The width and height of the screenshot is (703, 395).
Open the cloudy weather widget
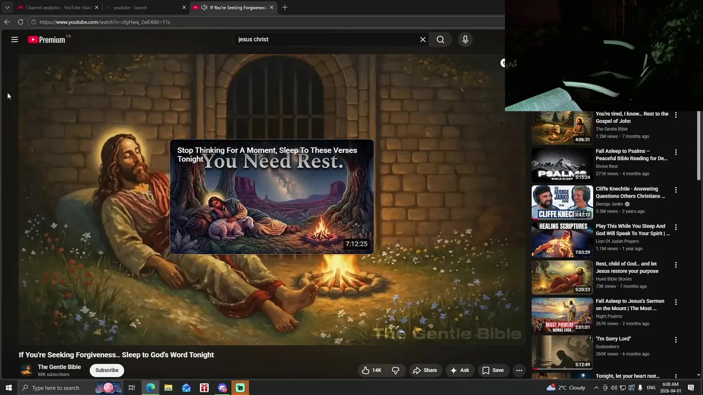[566, 388]
